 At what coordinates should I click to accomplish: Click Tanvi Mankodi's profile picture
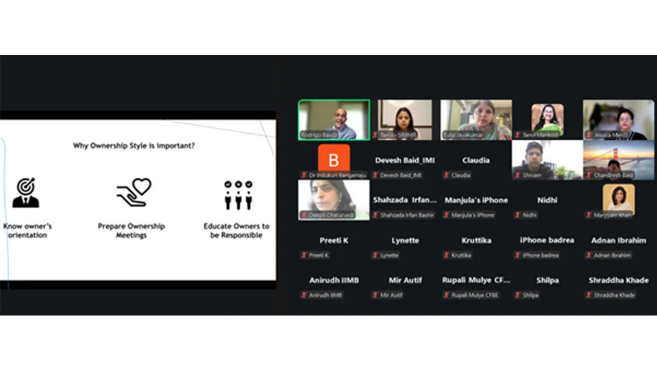coord(547,118)
